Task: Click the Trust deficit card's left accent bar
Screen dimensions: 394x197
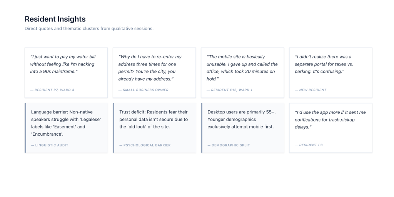Action: (114, 128)
